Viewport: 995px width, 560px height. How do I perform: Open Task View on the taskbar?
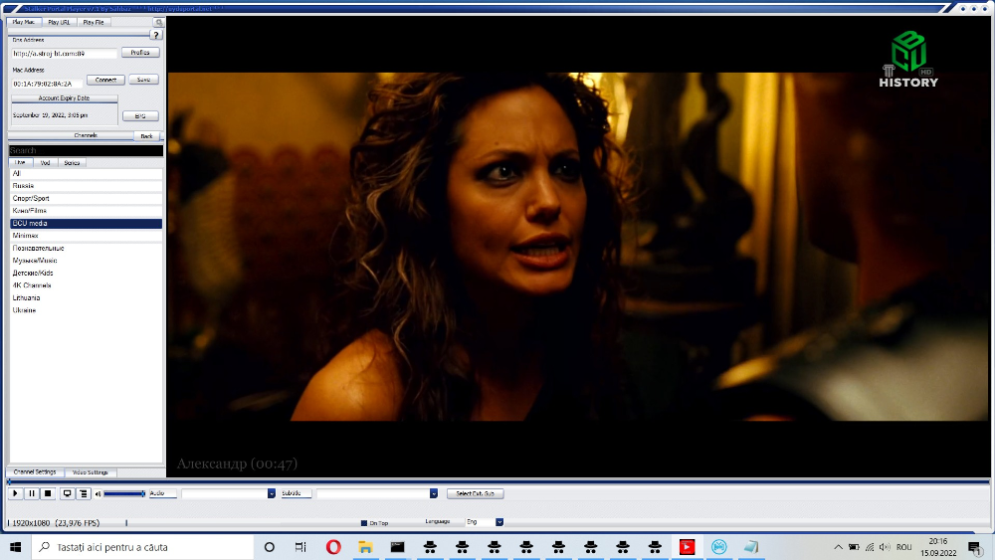click(300, 547)
